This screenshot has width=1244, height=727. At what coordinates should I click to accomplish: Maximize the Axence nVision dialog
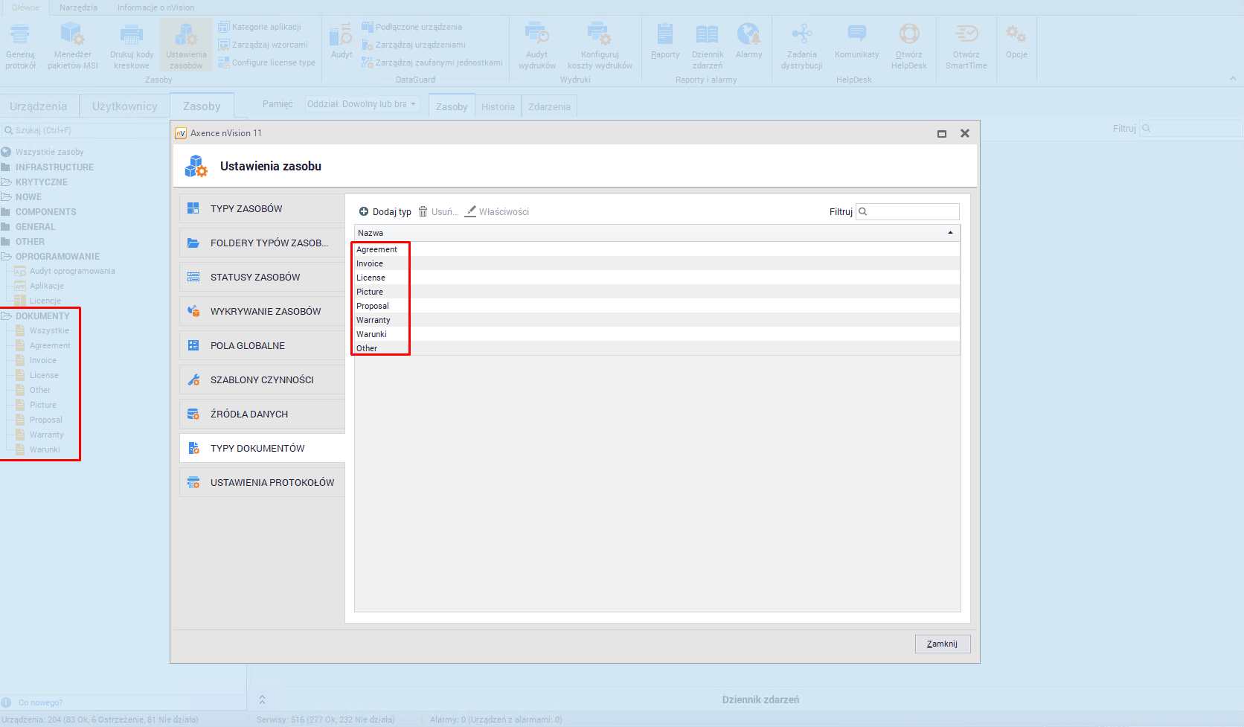click(x=941, y=134)
